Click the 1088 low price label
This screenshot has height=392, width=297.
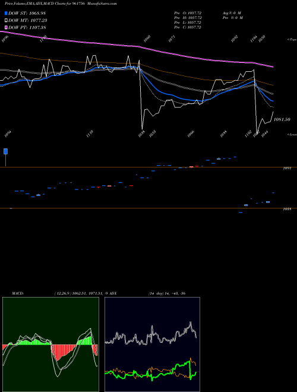(223, 134)
